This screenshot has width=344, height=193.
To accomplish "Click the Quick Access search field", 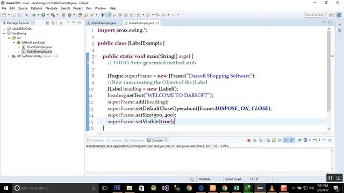I will (314, 15).
